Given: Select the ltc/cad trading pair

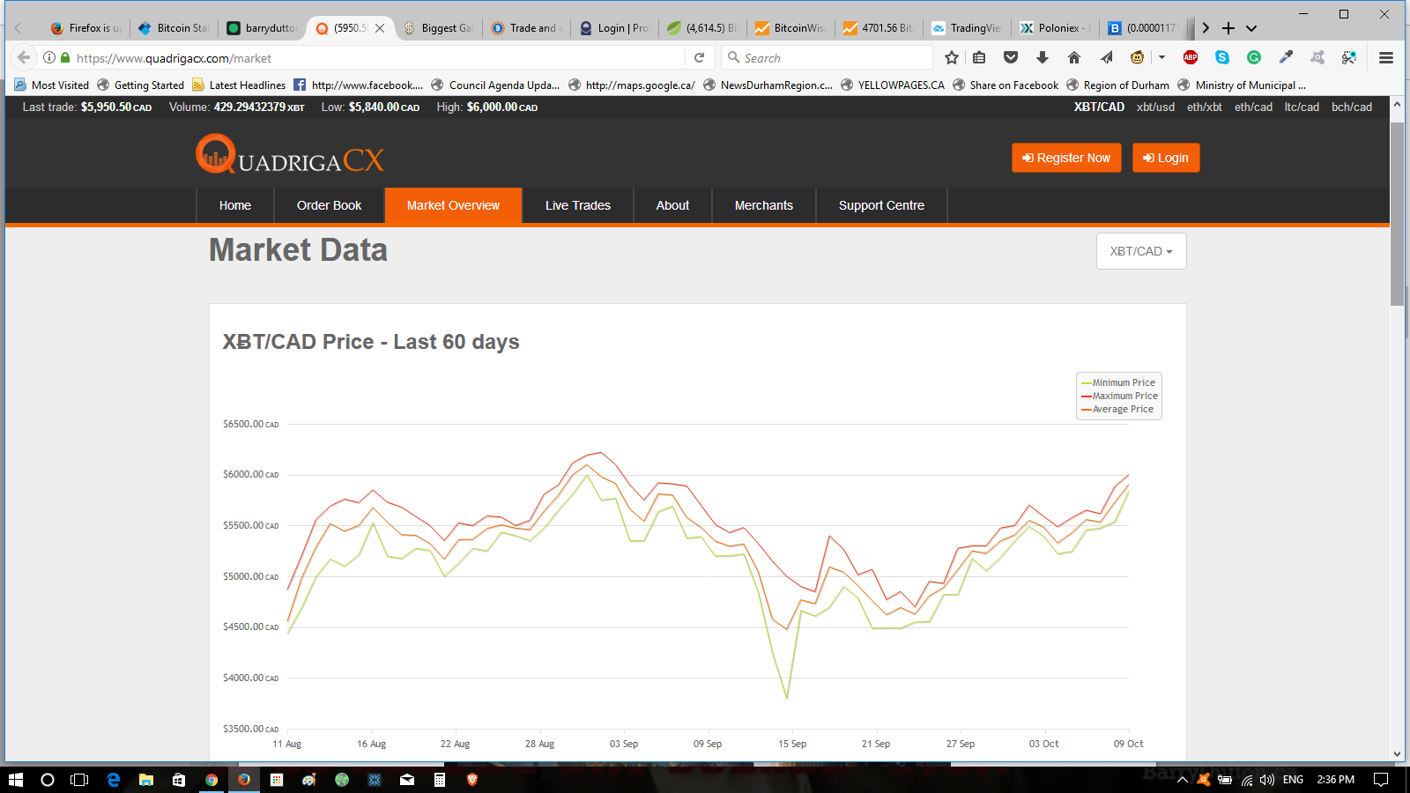Looking at the screenshot, I should [1302, 107].
